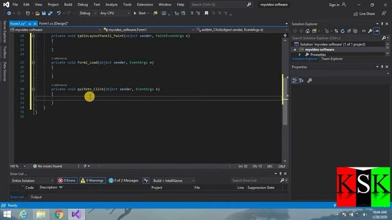This screenshot has width=392, height=220.
Task: Switch to the Team Explorer tab
Action: click(x=332, y=59)
